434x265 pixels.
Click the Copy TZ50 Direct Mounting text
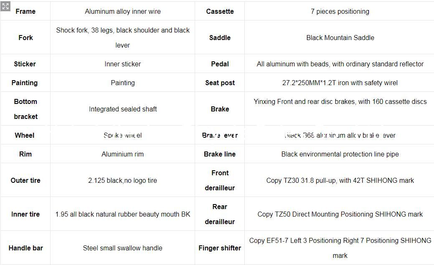click(298, 214)
